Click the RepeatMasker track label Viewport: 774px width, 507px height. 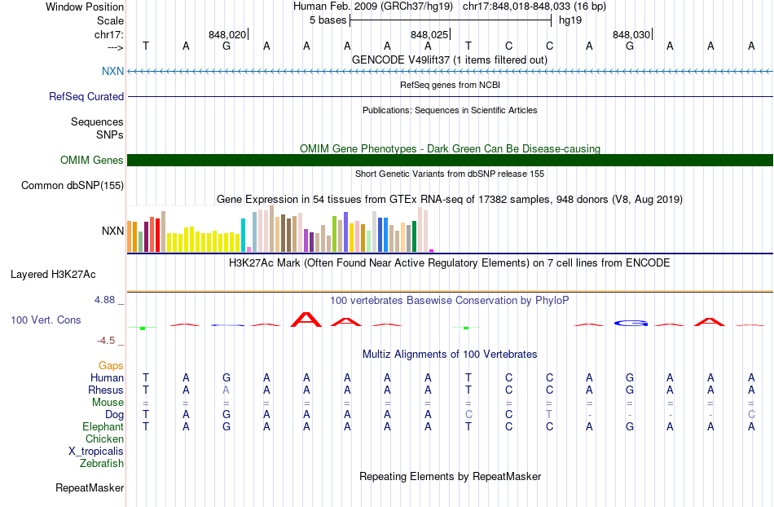pos(90,487)
